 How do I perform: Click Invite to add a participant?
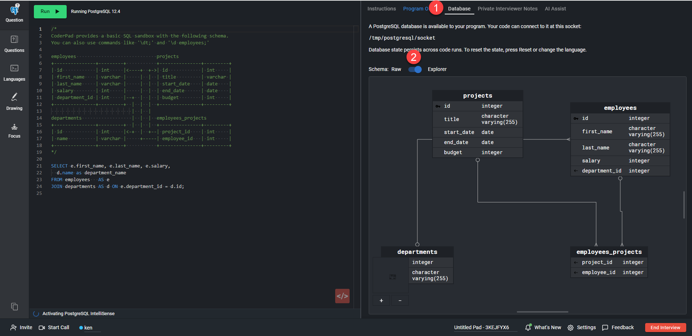tap(22, 327)
